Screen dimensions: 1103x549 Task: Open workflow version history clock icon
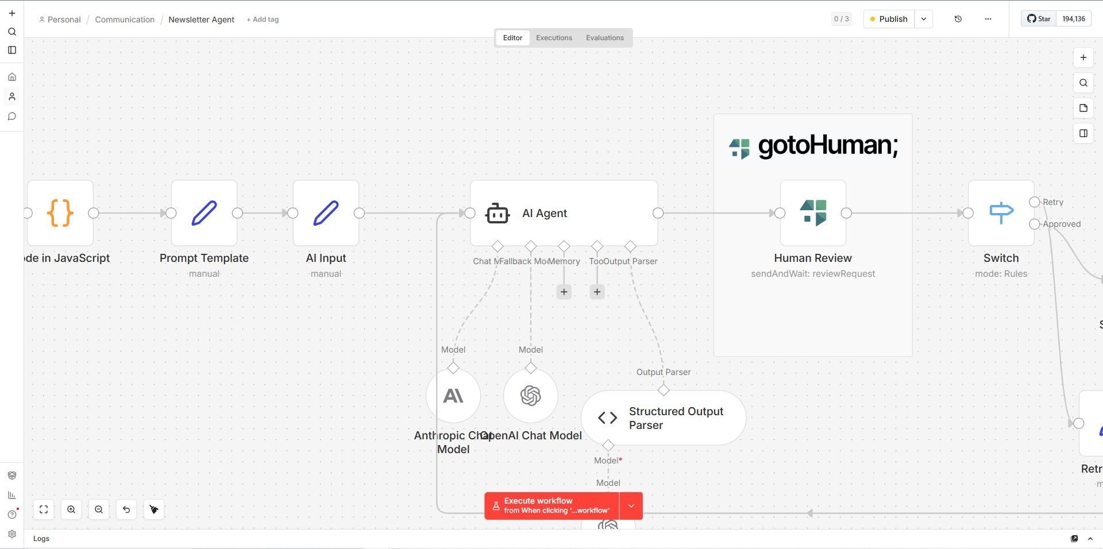click(x=958, y=19)
